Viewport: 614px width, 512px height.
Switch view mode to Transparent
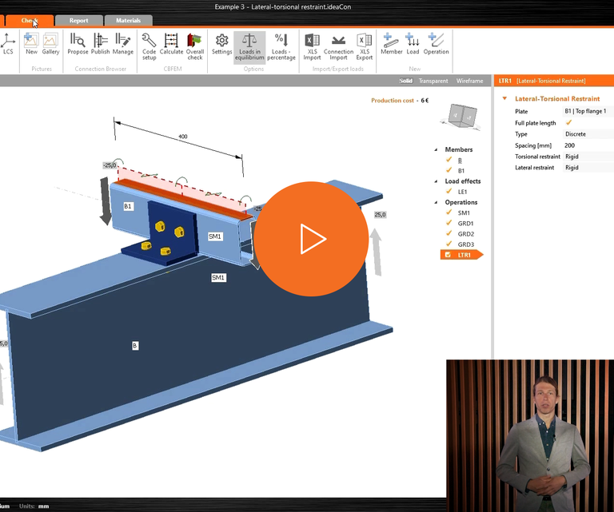tap(433, 81)
